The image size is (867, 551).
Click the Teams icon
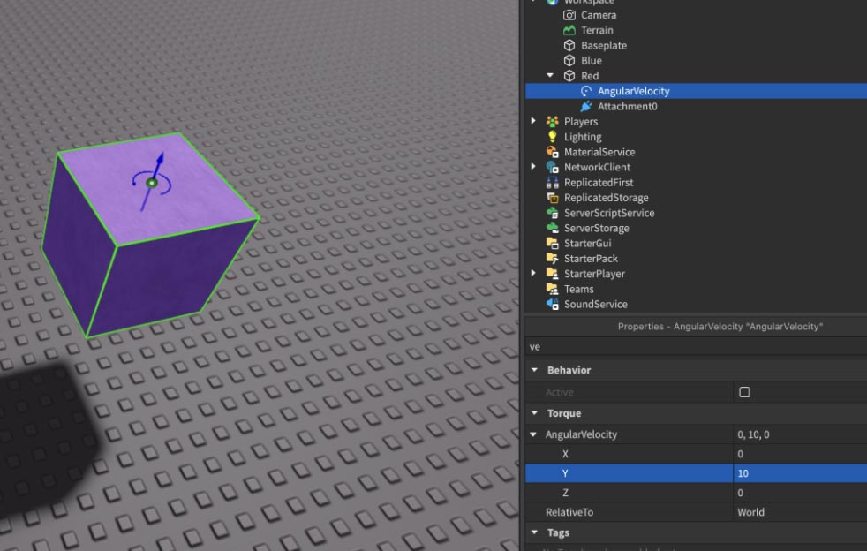coord(553,289)
